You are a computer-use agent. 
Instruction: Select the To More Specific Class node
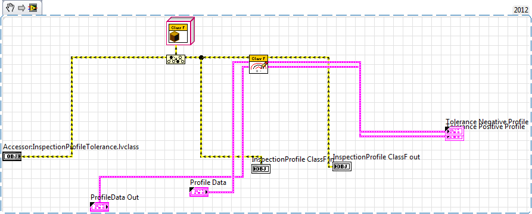pyautogui.click(x=176, y=59)
